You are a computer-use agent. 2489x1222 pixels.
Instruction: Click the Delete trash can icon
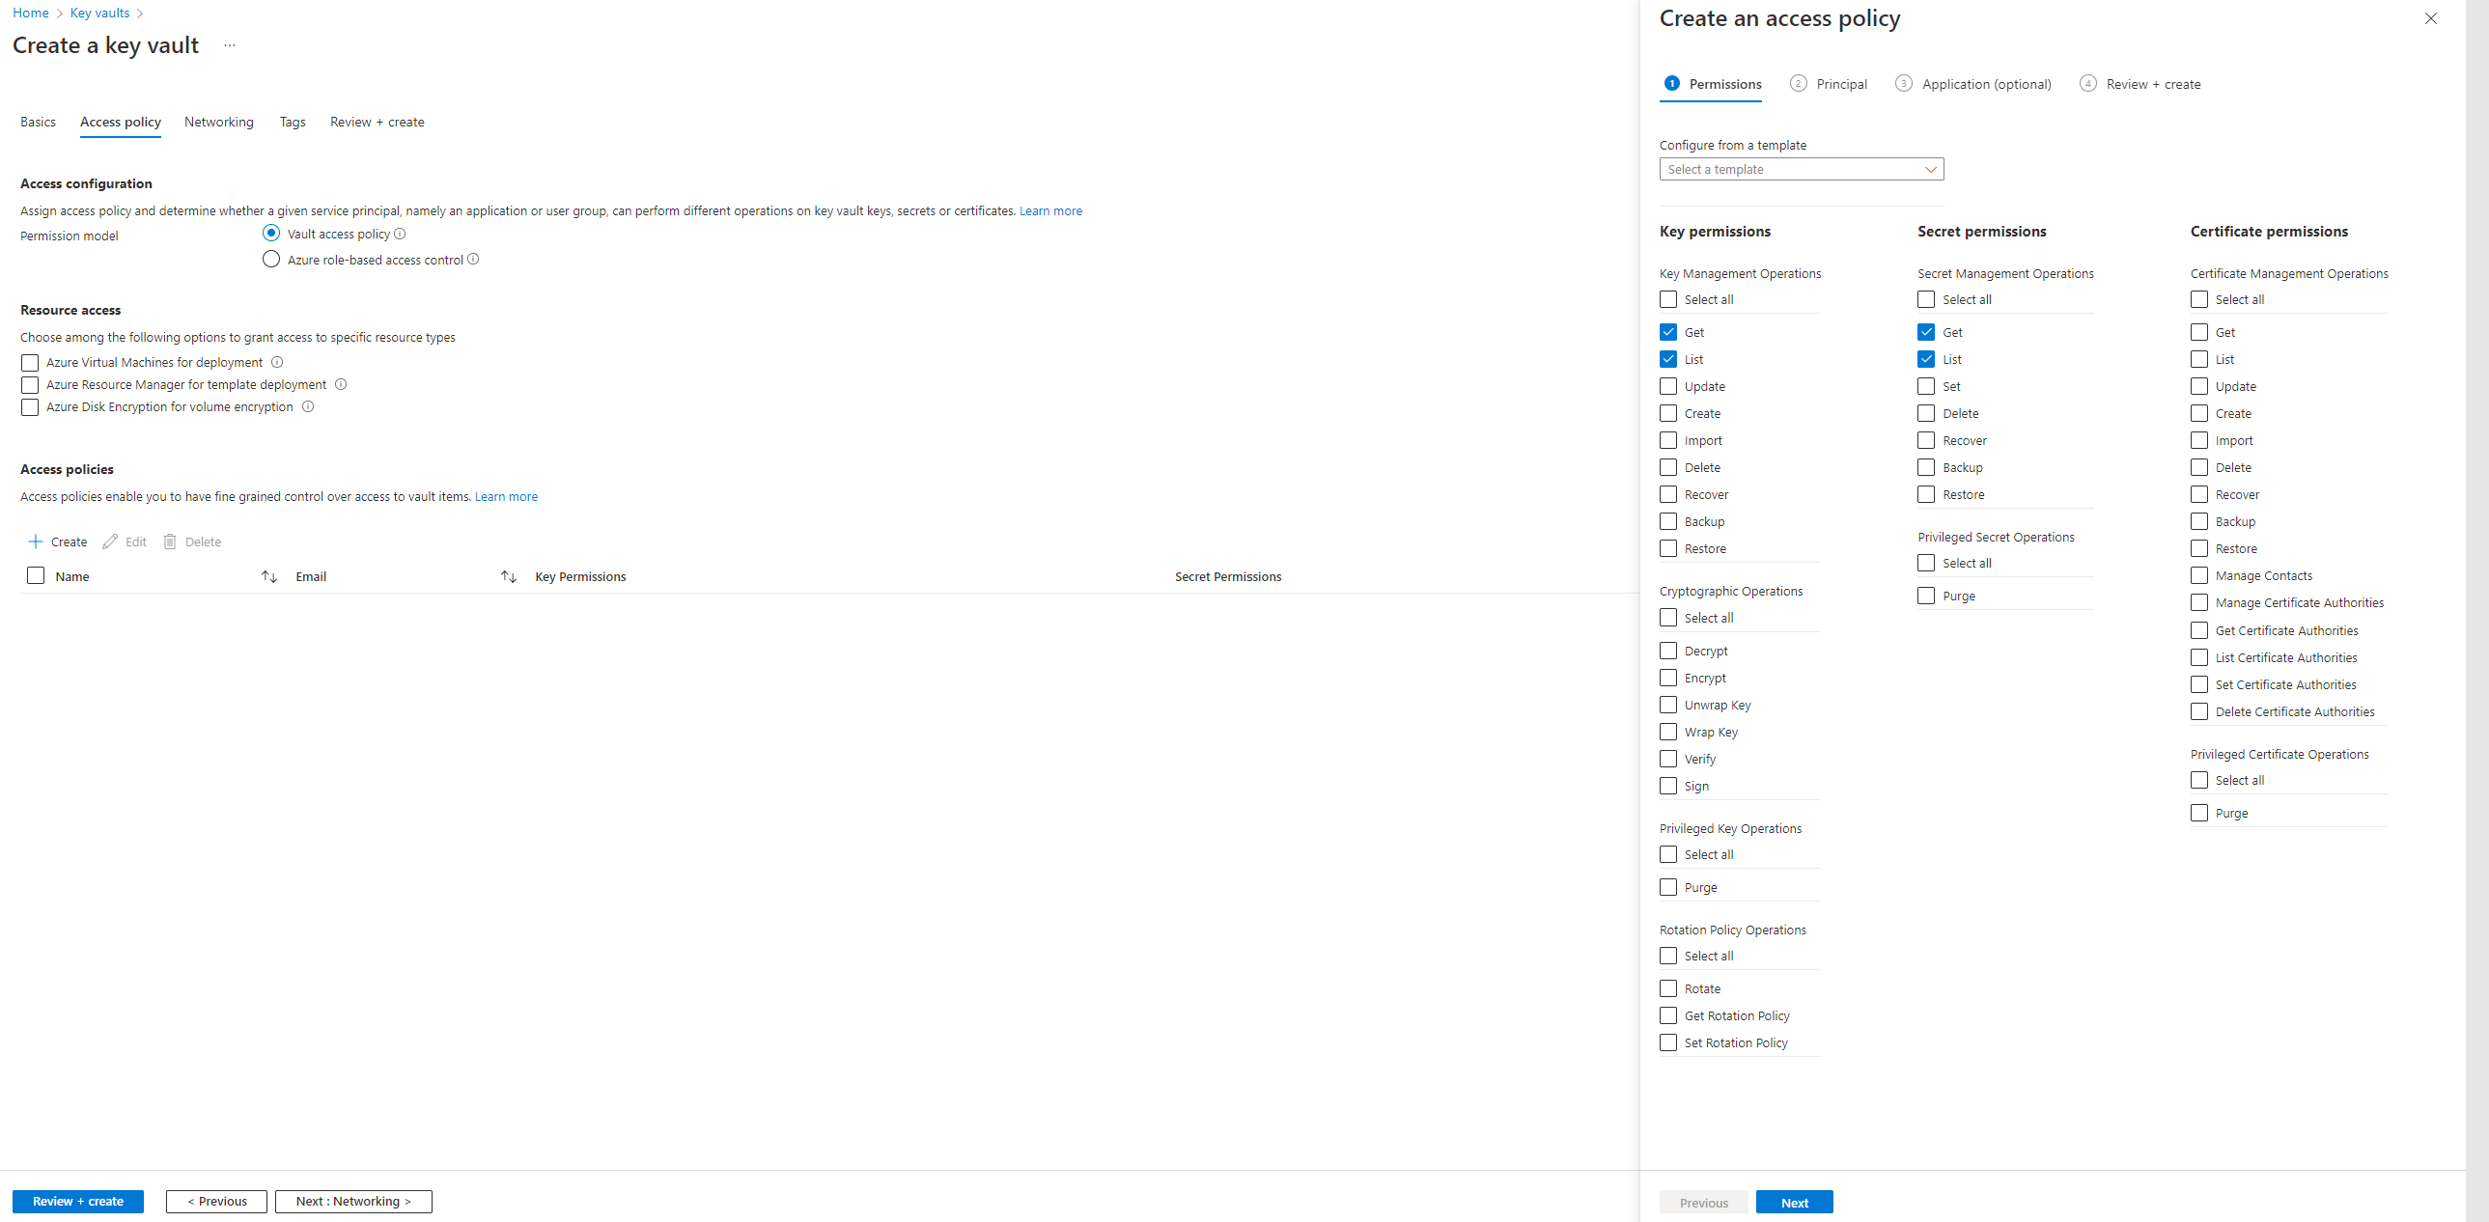pos(170,542)
